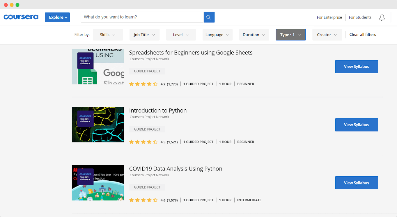This screenshot has height=217, width=397.
Task: Click the yellow macOS minimize button
Action: pos(12,5)
